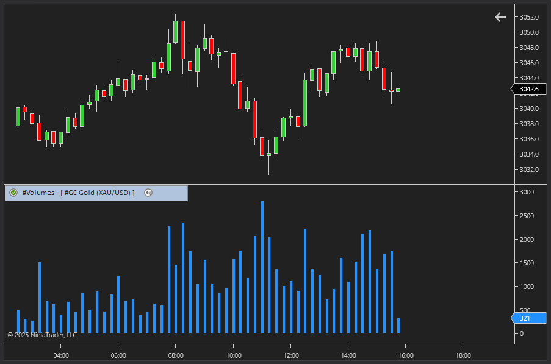This screenshot has height=364, width=551.
Task: Click the 3032.0 label on price axis
Action: [x=528, y=170]
